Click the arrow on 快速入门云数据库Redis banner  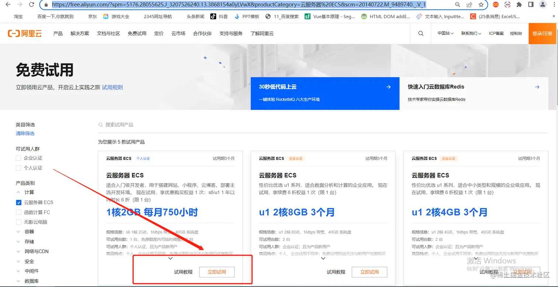click(x=537, y=87)
